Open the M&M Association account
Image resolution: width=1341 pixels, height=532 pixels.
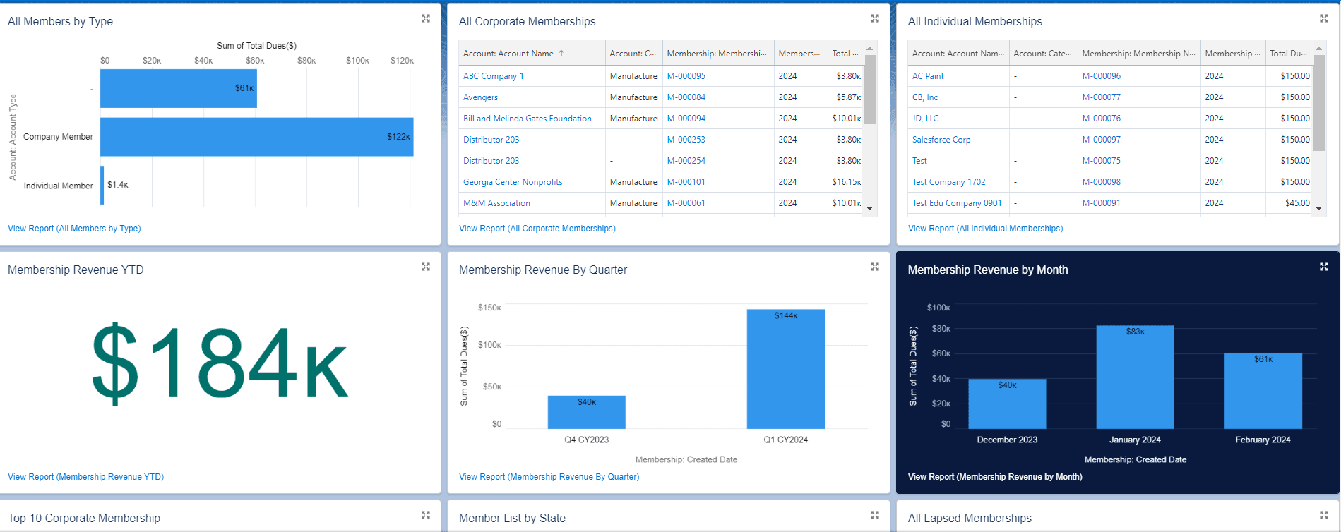tap(496, 203)
